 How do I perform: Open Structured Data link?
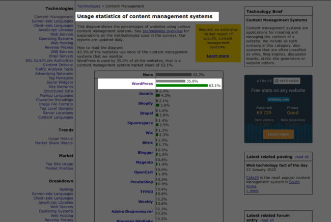[x=59, y=91]
